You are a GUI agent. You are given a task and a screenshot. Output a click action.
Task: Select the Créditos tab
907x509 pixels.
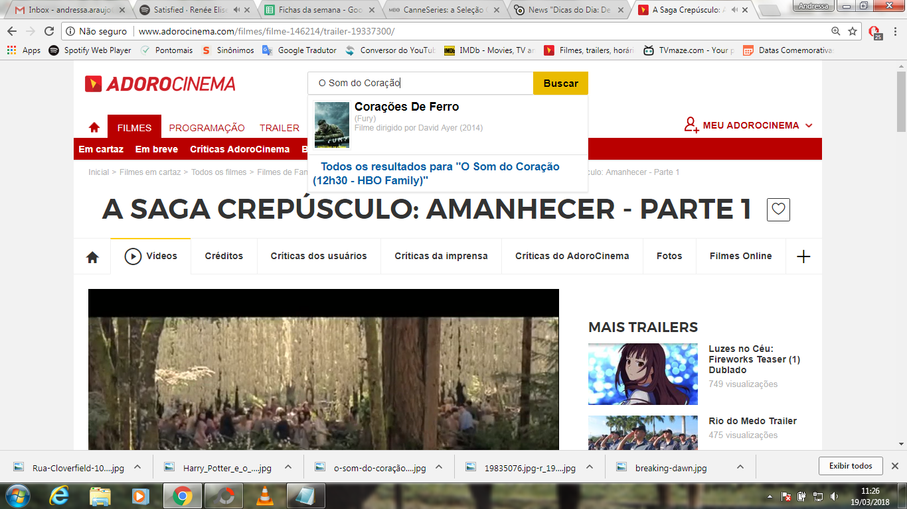click(224, 256)
